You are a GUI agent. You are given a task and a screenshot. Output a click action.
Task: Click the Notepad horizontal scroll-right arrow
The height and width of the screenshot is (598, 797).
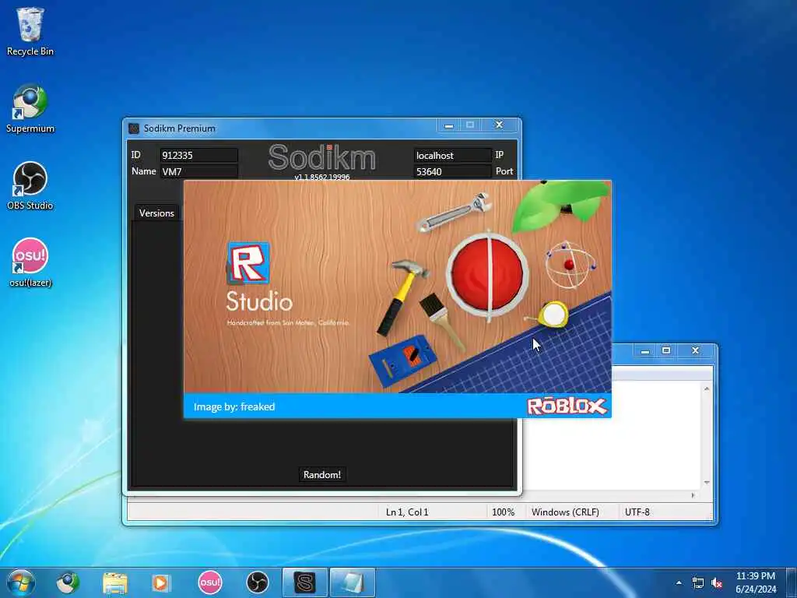pos(693,494)
